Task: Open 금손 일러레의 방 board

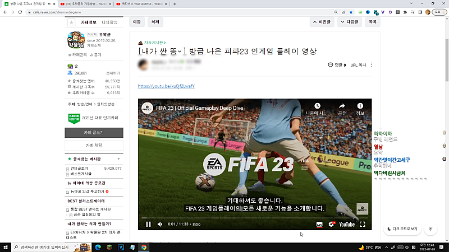Action: pos(87,214)
